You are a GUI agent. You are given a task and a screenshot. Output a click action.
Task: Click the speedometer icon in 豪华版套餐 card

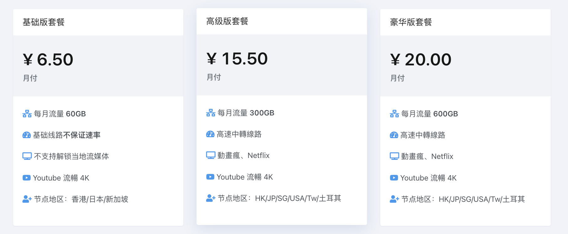point(394,135)
